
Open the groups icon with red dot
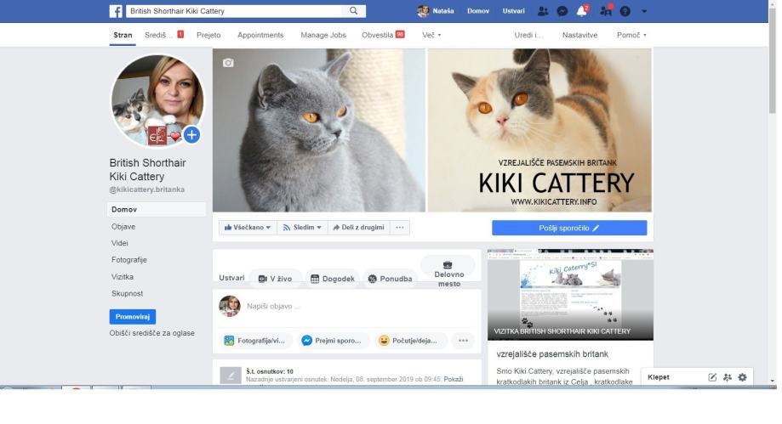pyautogui.click(x=606, y=11)
